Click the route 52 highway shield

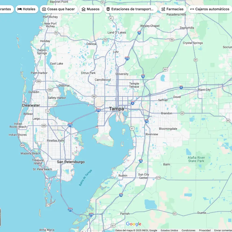(x=103, y=2)
